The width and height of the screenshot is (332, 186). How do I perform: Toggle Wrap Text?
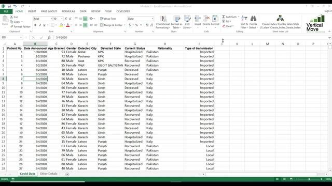[x=108, y=19]
